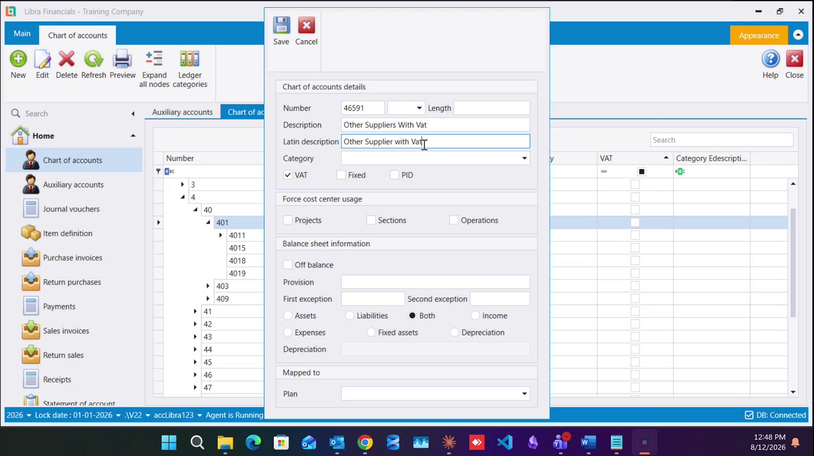Click the Cancel icon in the dialog

tap(306, 26)
